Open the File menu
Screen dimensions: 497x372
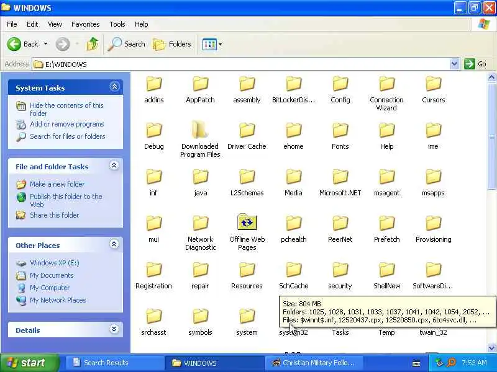coord(12,24)
